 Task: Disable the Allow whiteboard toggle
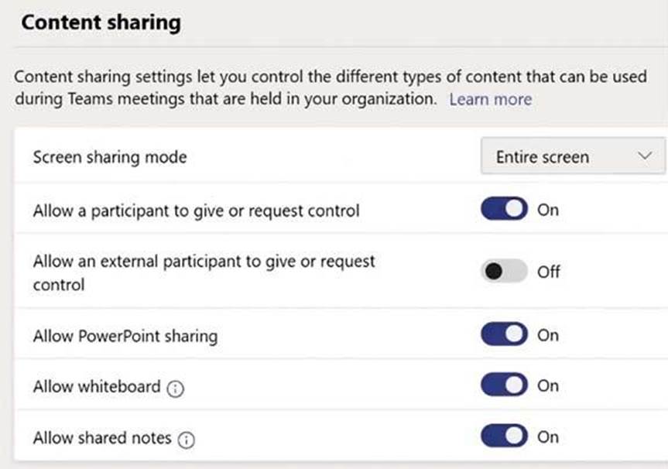coord(504,385)
